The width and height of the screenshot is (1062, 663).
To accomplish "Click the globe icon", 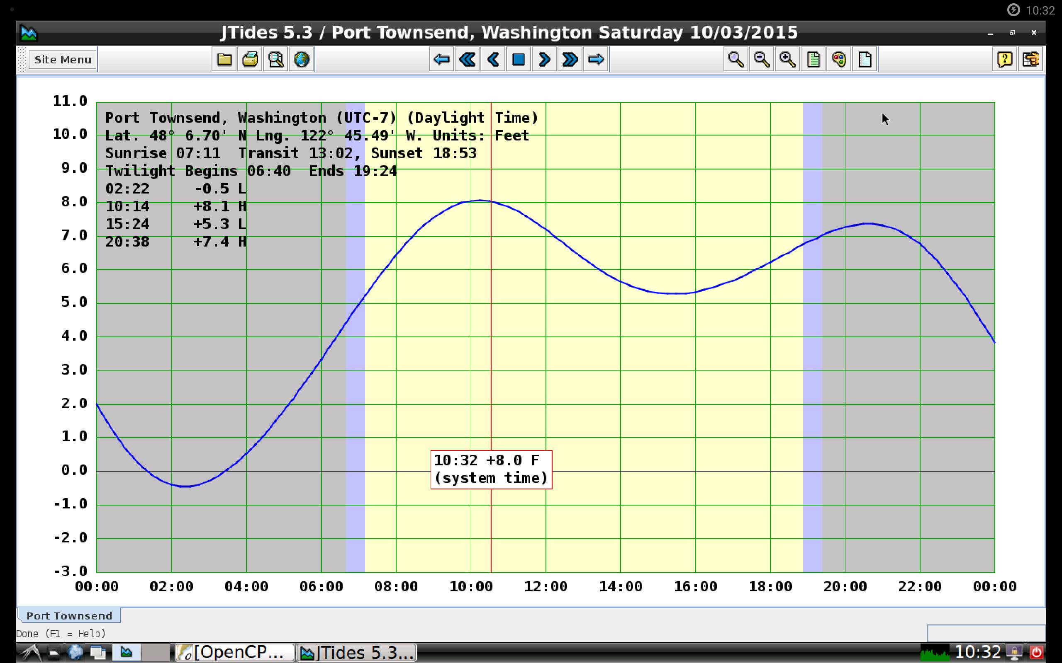I will tap(302, 59).
